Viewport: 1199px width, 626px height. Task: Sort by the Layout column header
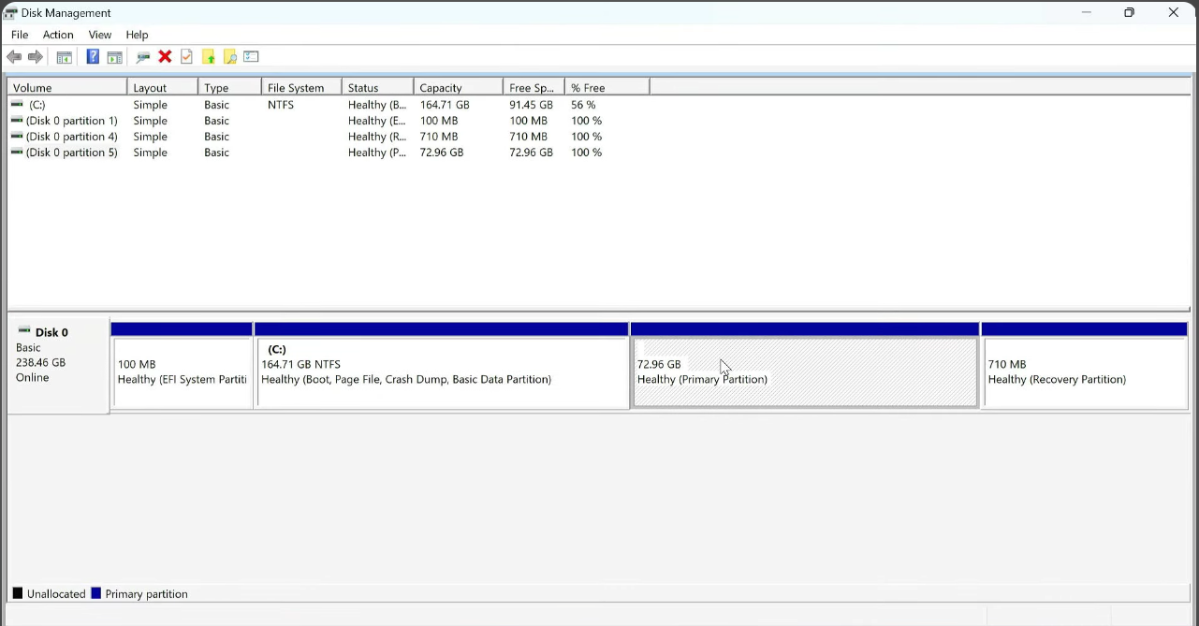click(163, 88)
